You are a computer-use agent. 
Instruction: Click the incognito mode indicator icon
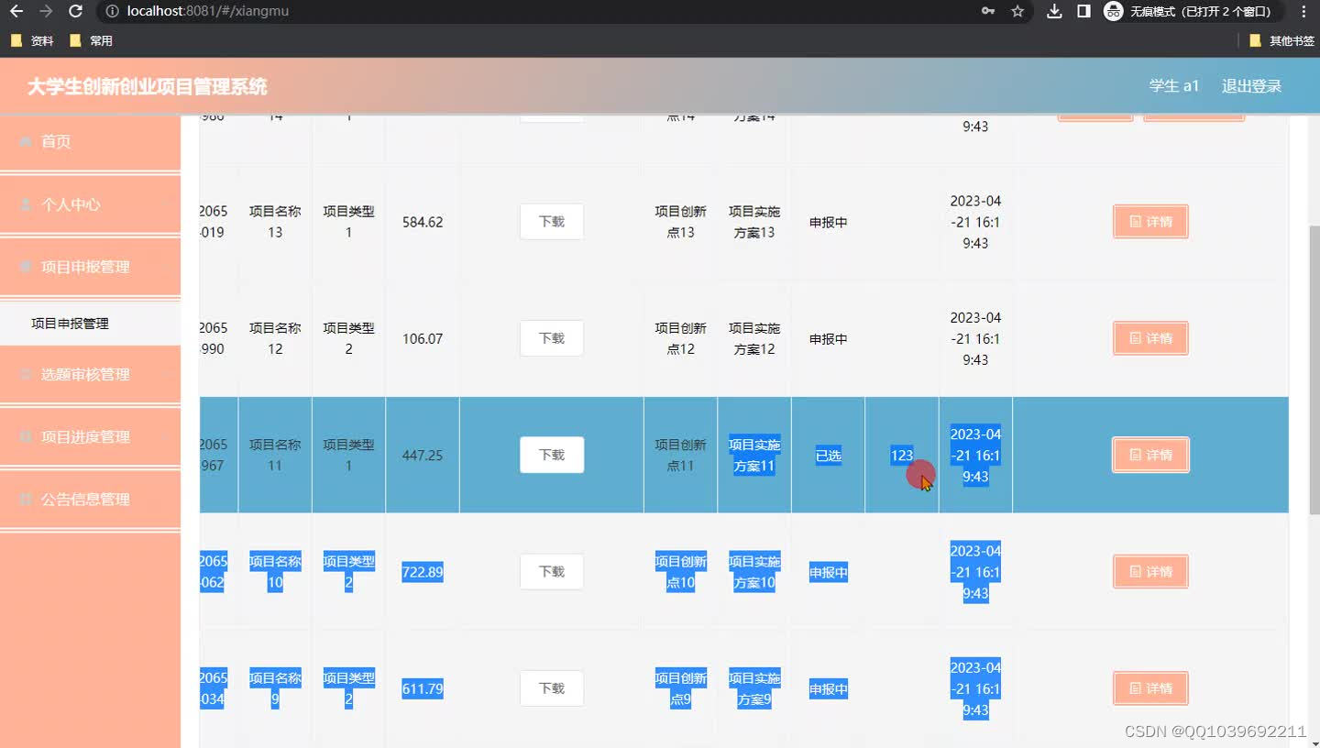pos(1112,12)
